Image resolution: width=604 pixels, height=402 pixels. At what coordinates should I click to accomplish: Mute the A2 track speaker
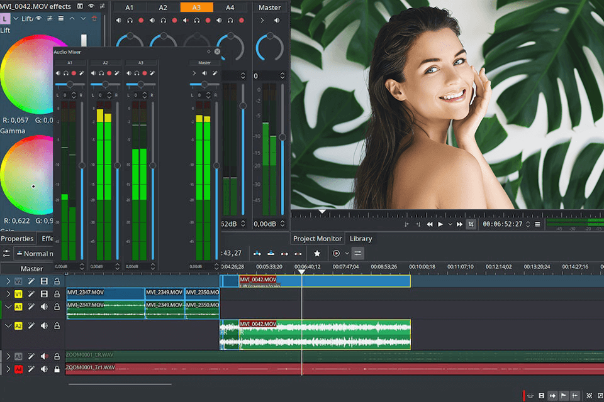(x=44, y=326)
